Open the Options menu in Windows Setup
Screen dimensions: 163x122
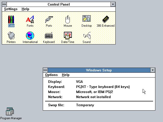pyautogui.click(x=51, y=75)
